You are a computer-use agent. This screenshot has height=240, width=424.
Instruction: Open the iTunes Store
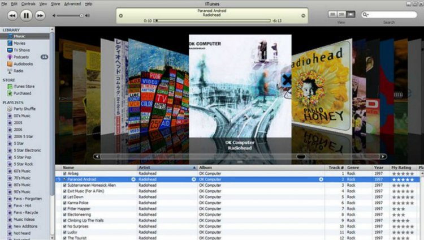click(25, 87)
